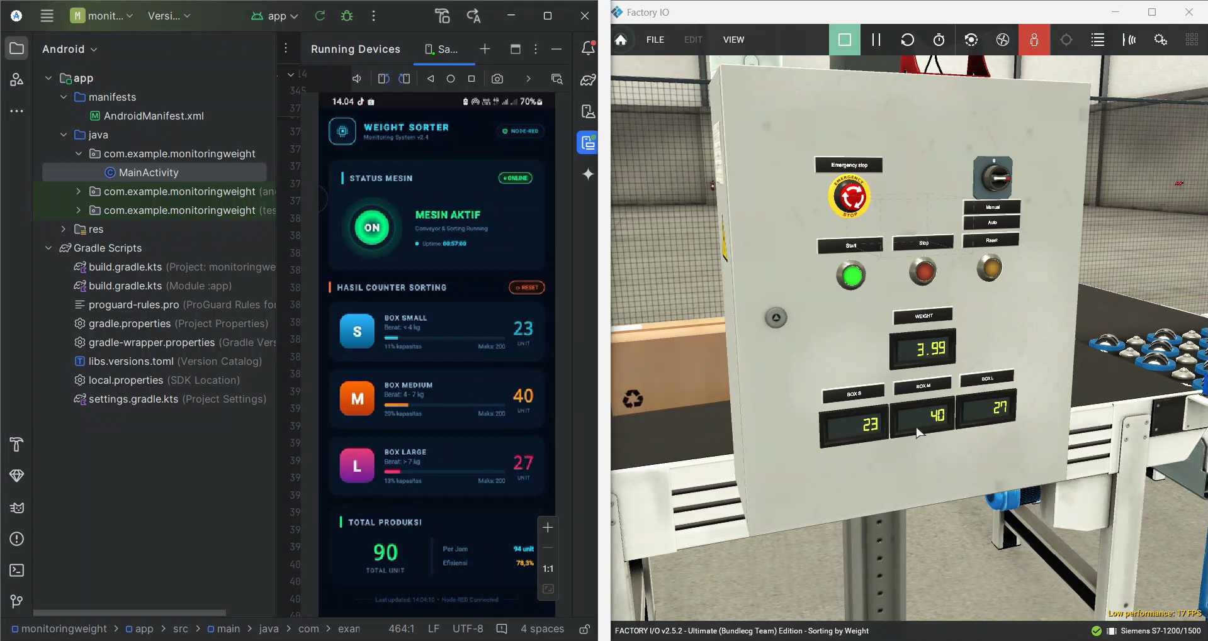Rotate the device left

click(x=383, y=79)
